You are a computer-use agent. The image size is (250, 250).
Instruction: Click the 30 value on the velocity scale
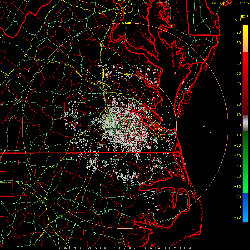(239, 94)
